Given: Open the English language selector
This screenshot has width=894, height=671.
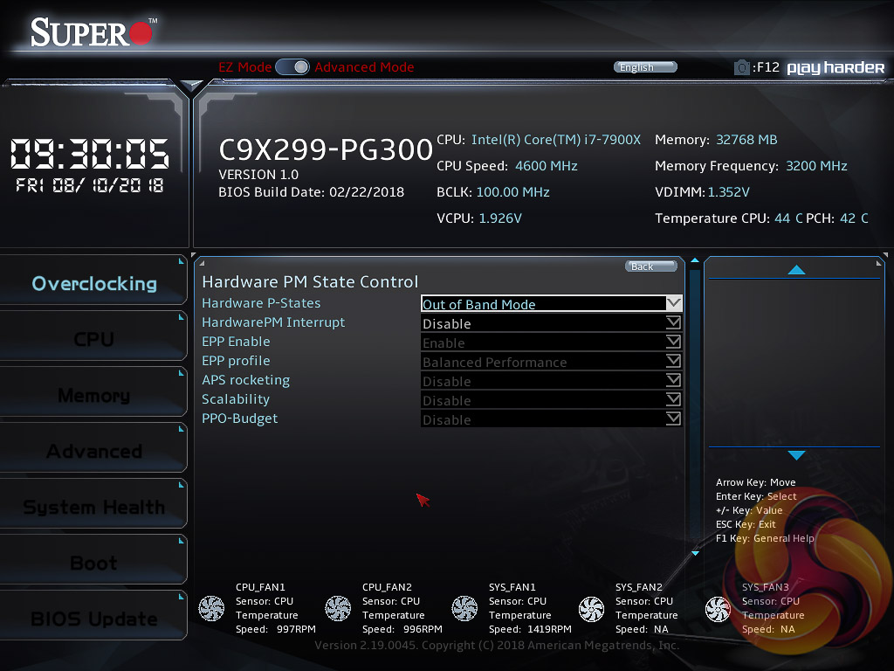Looking at the screenshot, I should coord(645,67).
